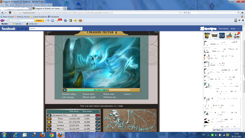Viewport: 245px width, 138px height.
Task: Click the blue checkmark on Gold row
Action: (x=98, y=122)
